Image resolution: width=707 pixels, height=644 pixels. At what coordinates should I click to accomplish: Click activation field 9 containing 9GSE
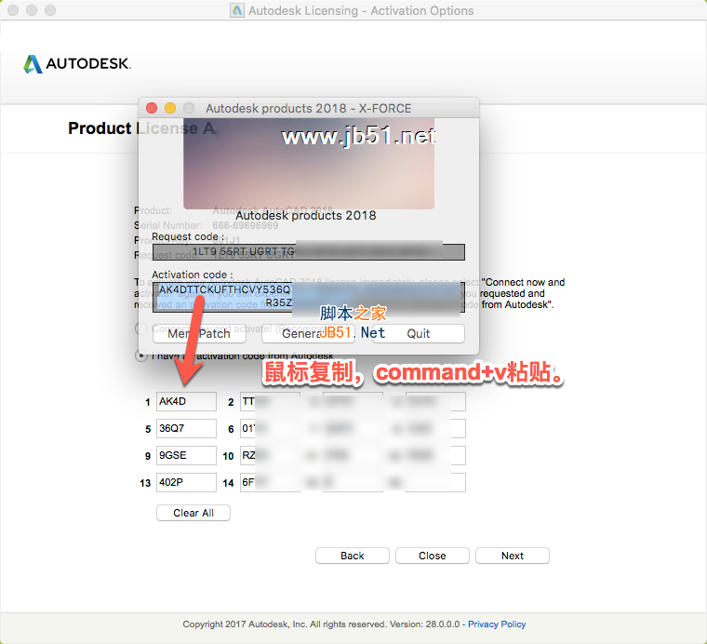point(186,455)
